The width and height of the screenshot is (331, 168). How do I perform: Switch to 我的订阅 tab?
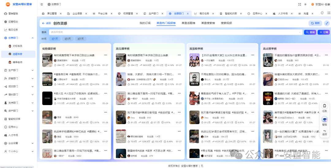(x=145, y=23)
